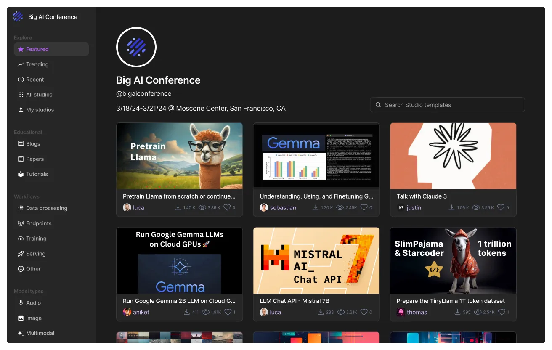Click the large Big AI Conference profile avatar
552x350 pixels.
[x=136, y=47]
